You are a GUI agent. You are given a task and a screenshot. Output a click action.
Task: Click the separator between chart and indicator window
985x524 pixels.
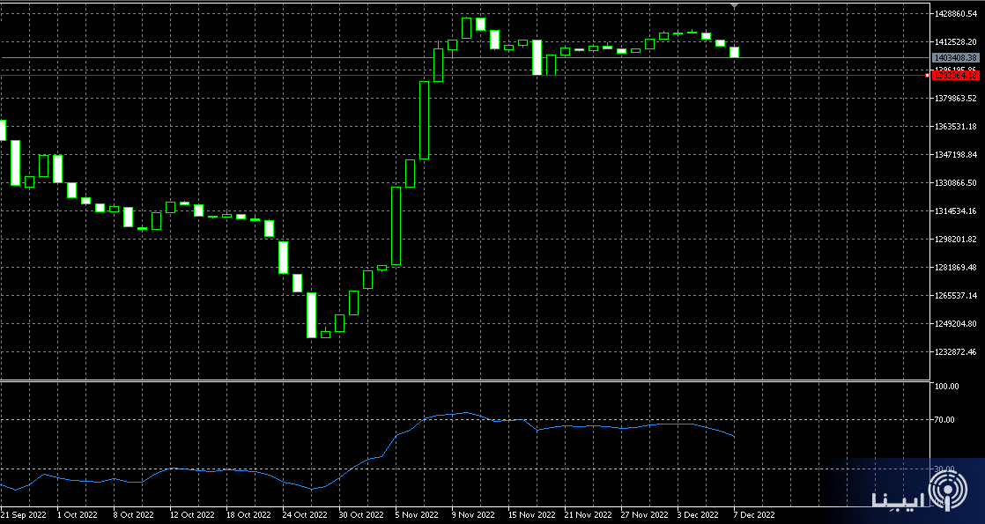pos(465,380)
